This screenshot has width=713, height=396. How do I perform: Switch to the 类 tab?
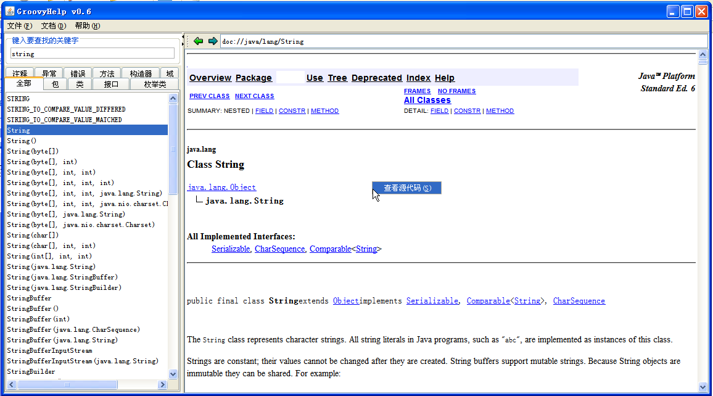pyautogui.click(x=80, y=84)
